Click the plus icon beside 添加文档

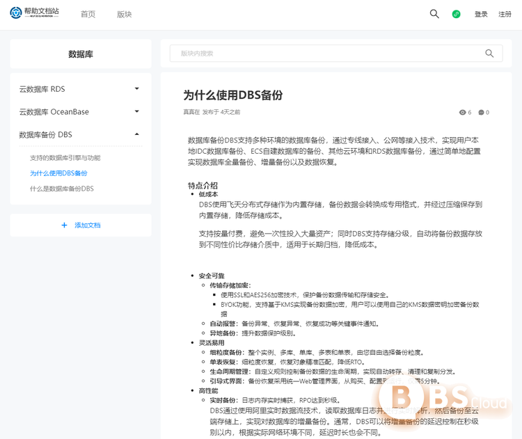click(x=64, y=225)
